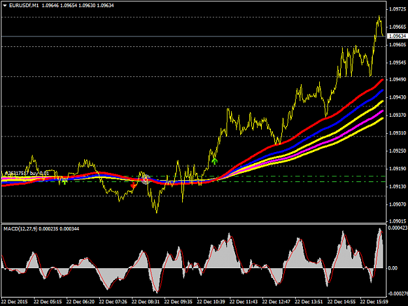Click the MACD scale value 0.000423
Screen dimensions: 408x306
(x=398, y=228)
